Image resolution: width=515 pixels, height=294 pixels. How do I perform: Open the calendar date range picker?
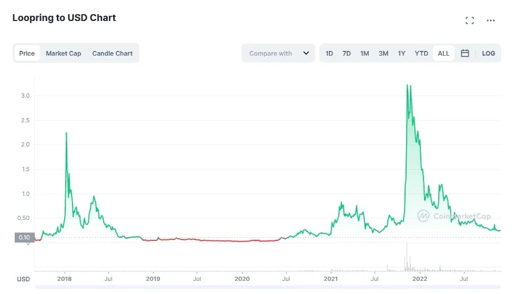pyautogui.click(x=464, y=53)
